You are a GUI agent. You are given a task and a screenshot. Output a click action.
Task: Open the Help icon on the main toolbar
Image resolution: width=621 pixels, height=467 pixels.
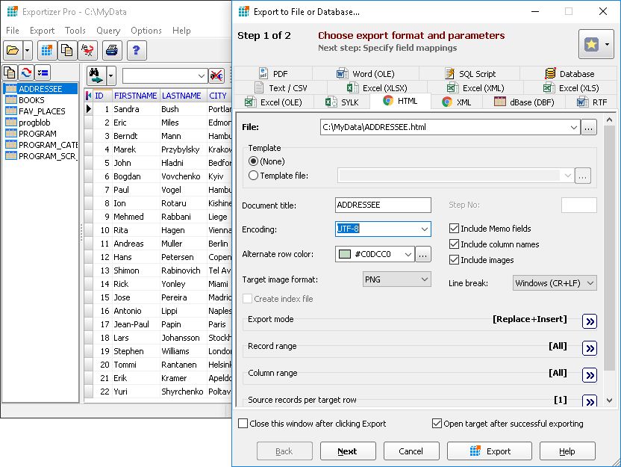[135, 51]
